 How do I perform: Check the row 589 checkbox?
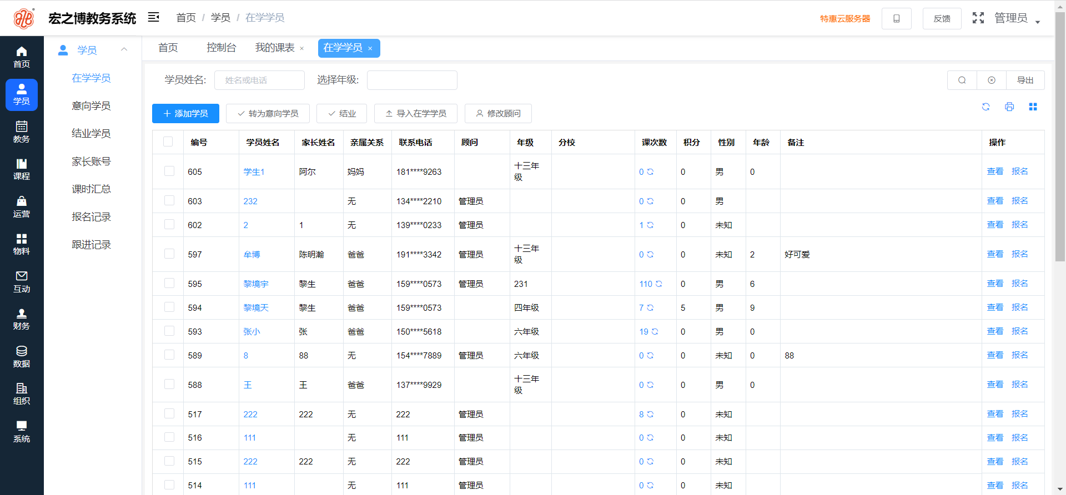click(169, 355)
